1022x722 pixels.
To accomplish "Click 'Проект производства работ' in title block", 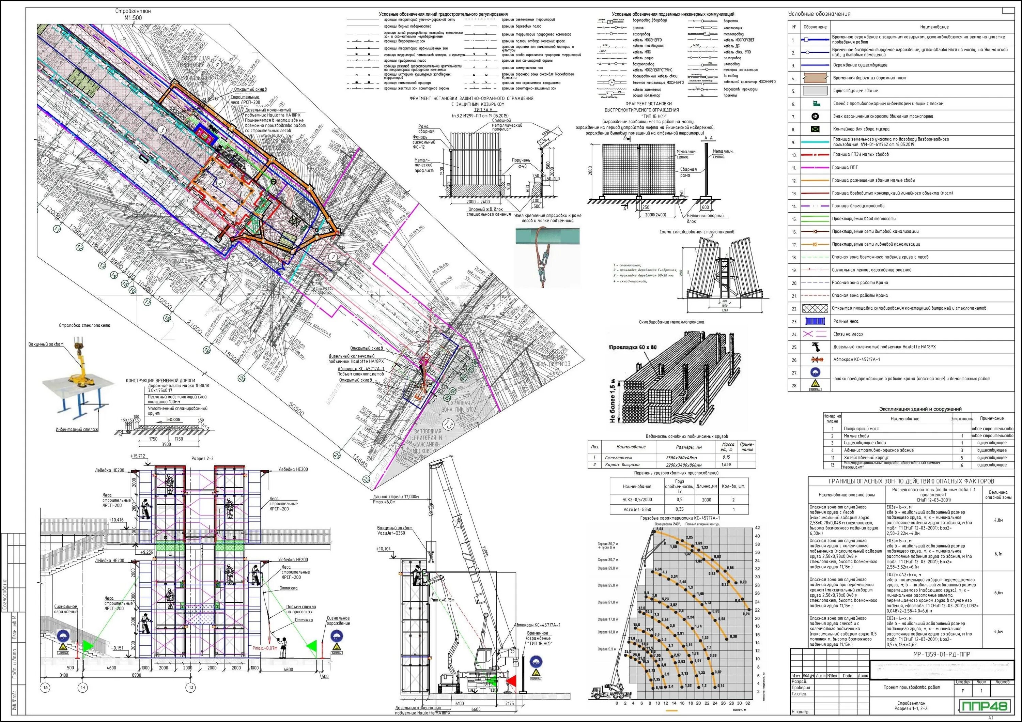I will 912,687.
